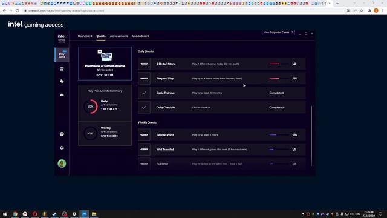The width and height of the screenshot is (387, 218).
Task: Click the Intel gaming access sidebar logo
Action: coord(62,38)
